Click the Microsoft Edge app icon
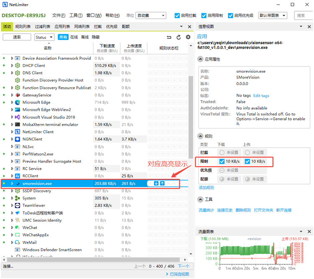Screen dimensions: 314x279 [18, 102]
